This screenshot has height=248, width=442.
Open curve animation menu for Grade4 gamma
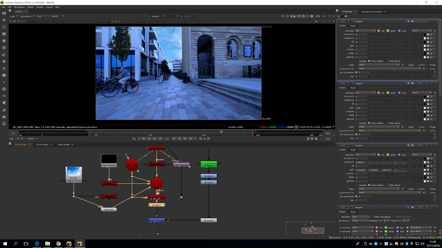pyautogui.click(x=435, y=57)
